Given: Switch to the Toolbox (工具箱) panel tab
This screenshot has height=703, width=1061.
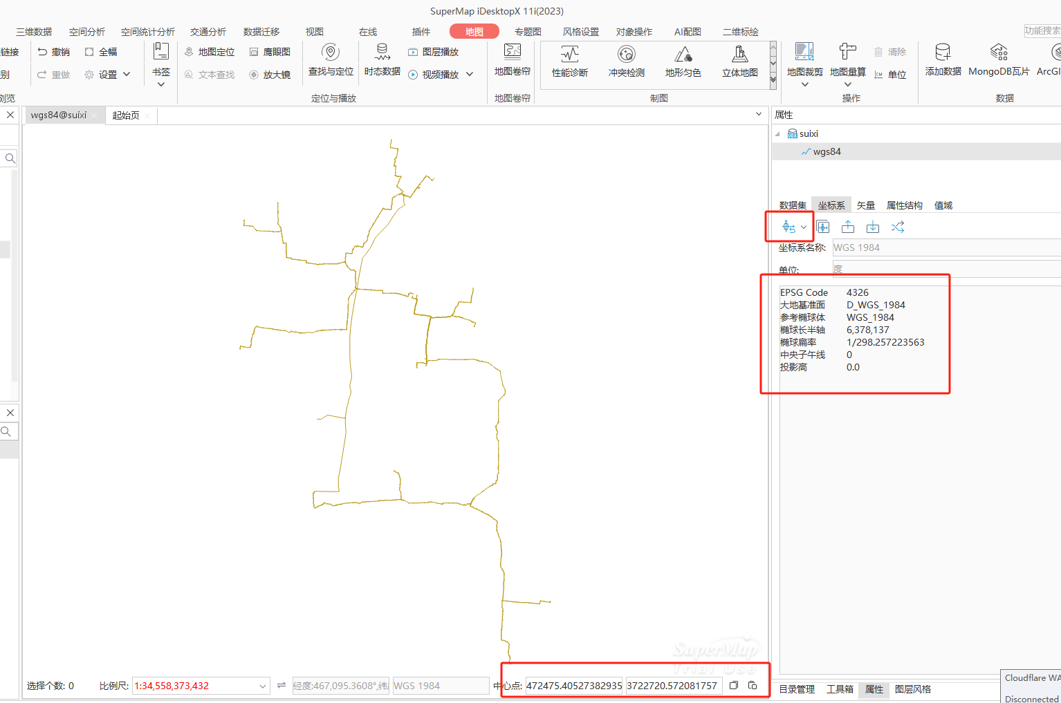Looking at the screenshot, I should pyautogui.click(x=840, y=689).
